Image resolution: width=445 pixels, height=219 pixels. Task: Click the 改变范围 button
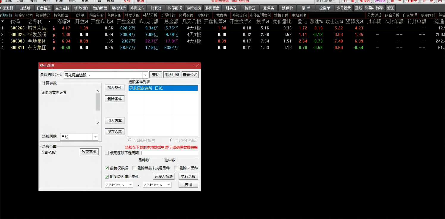click(x=89, y=152)
